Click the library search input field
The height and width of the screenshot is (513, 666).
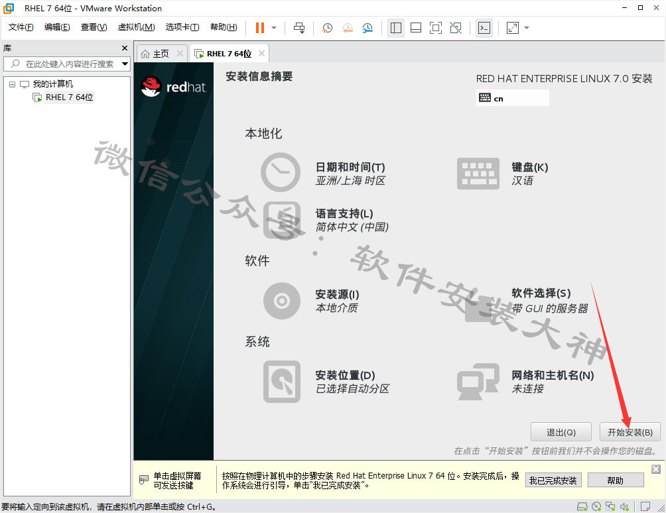(x=66, y=64)
